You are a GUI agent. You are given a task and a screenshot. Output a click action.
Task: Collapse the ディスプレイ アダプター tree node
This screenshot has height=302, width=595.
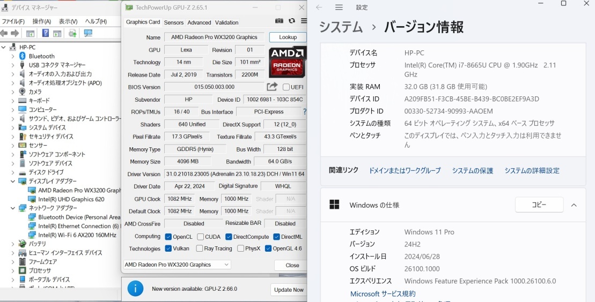[13, 181]
